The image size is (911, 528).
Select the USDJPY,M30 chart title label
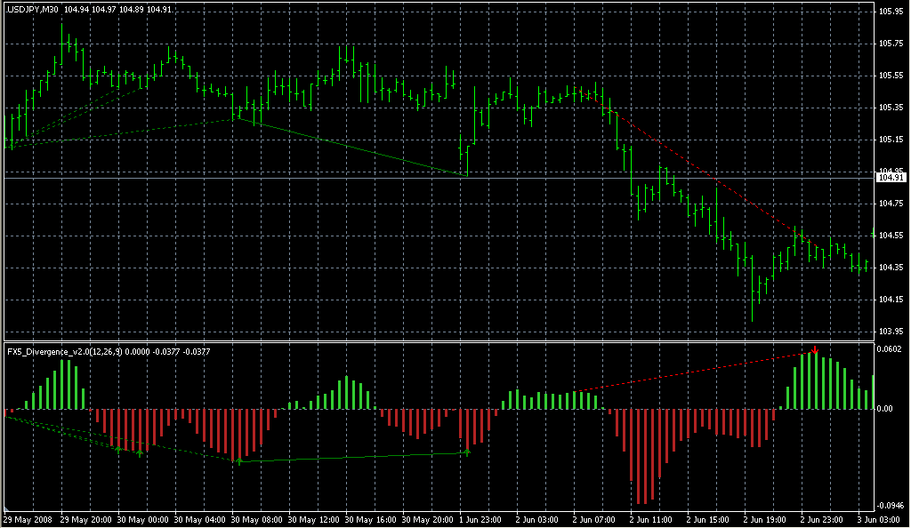coord(33,9)
